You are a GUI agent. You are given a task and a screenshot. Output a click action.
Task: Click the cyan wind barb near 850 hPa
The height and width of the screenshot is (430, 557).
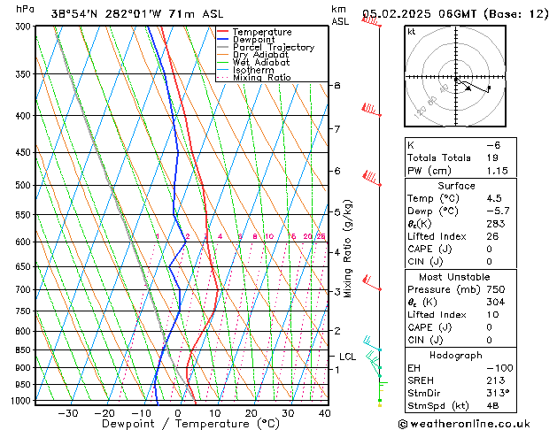click(372, 345)
